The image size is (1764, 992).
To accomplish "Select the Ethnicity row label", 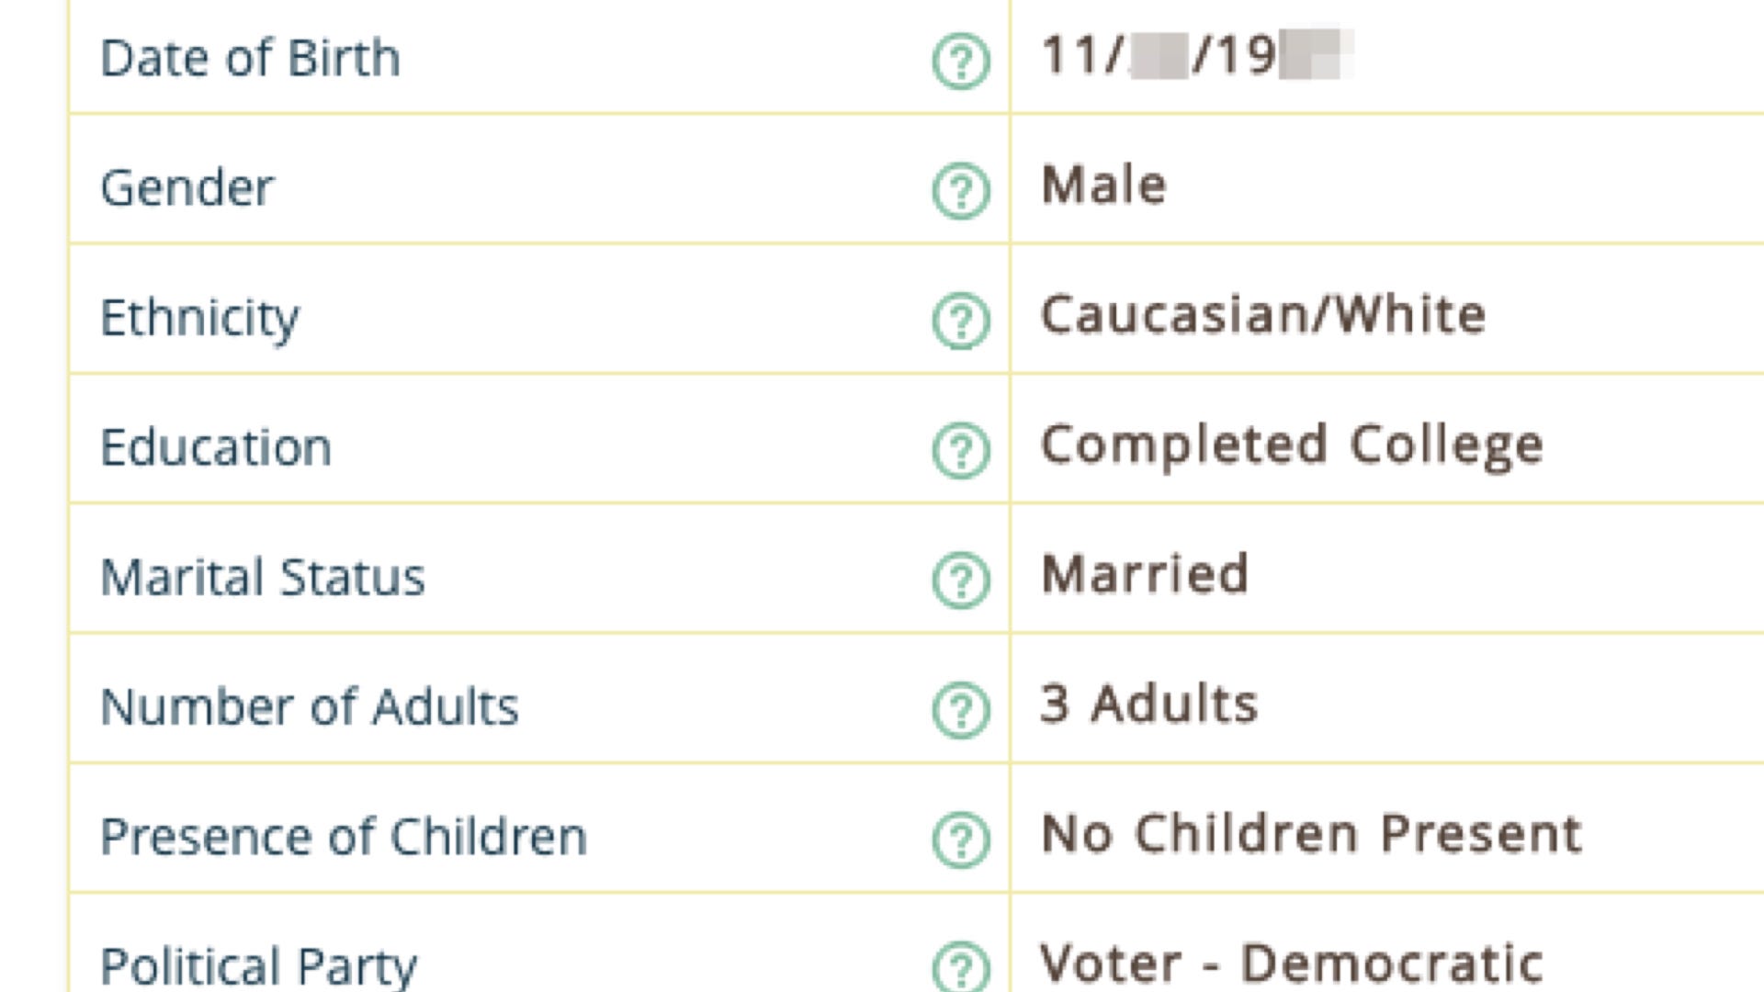I will [x=199, y=319].
